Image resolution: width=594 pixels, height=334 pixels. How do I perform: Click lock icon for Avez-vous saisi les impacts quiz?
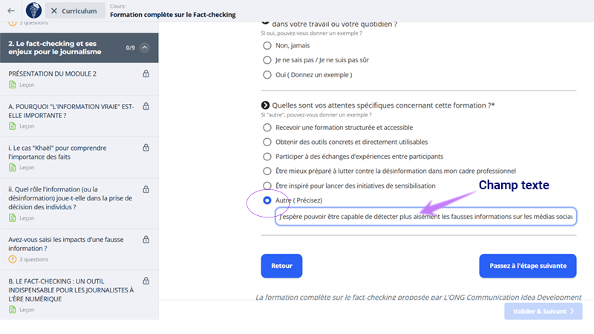[x=146, y=239]
